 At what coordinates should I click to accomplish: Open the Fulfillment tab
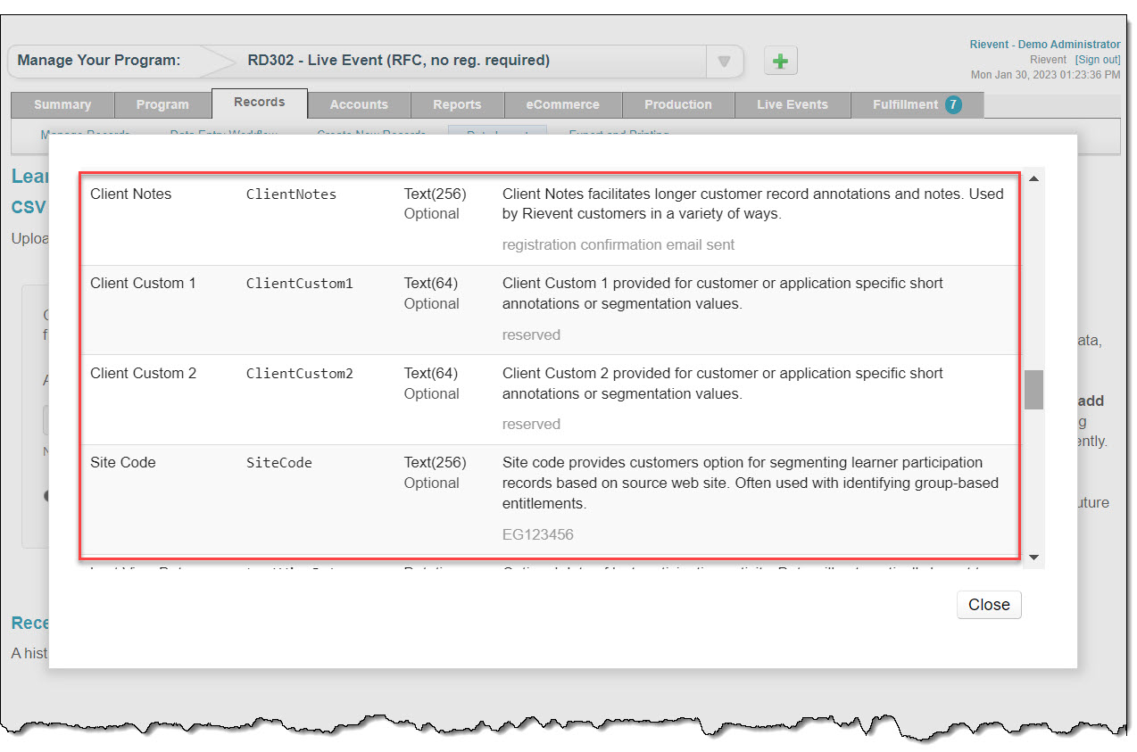[917, 104]
